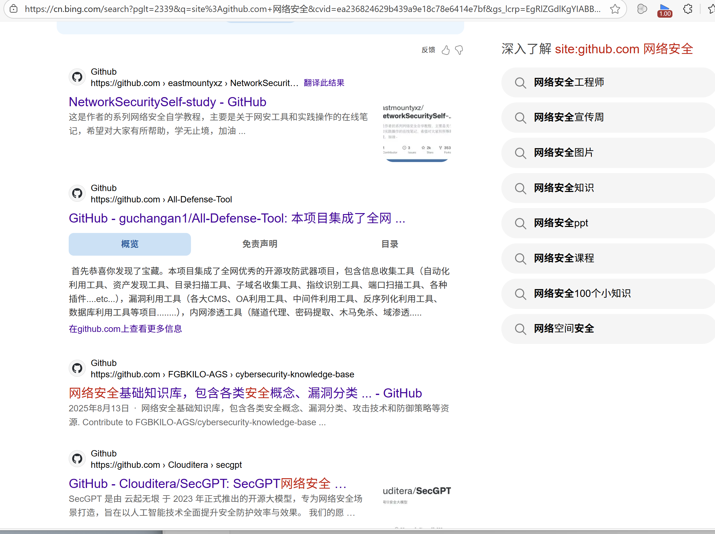Screen dimensions: 715x534
Task: Click the 1.00 badge extension icon
Action: click(x=664, y=10)
